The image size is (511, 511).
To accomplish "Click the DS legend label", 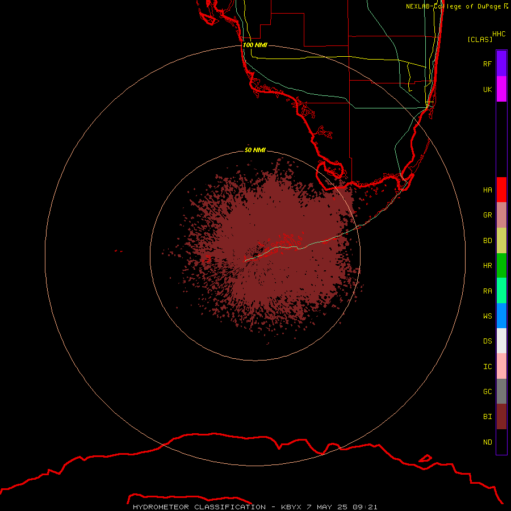I will pos(487,341).
